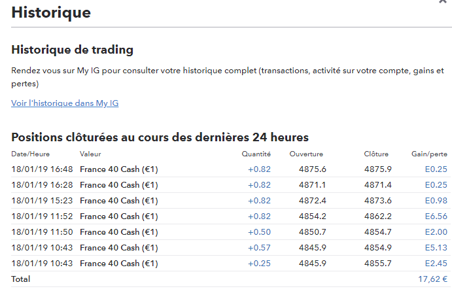Image resolution: width=452 pixels, height=293 pixels.
Task: Close the Historique panel with X
Action: point(443,2)
